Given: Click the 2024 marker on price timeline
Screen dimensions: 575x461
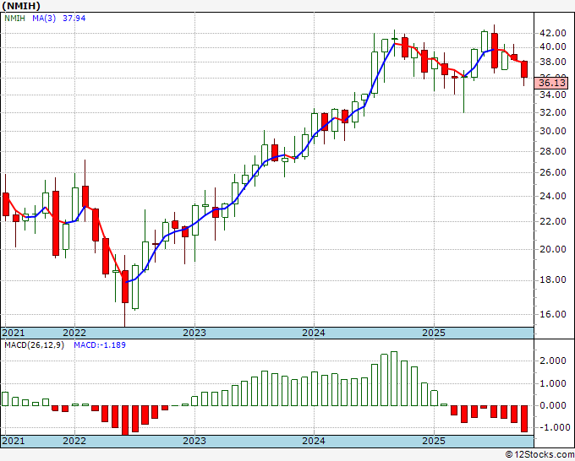Looking at the screenshot, I should (314, 333).
